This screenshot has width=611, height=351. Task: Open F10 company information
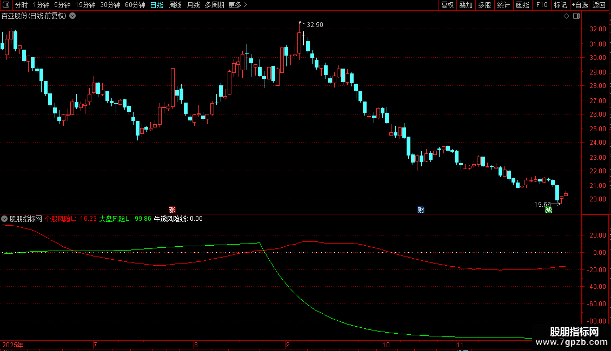(542, 5)
